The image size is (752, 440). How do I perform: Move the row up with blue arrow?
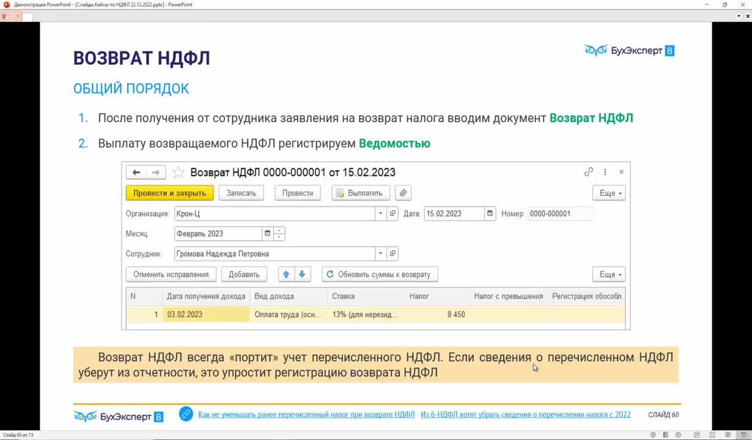tap(286, 274)
